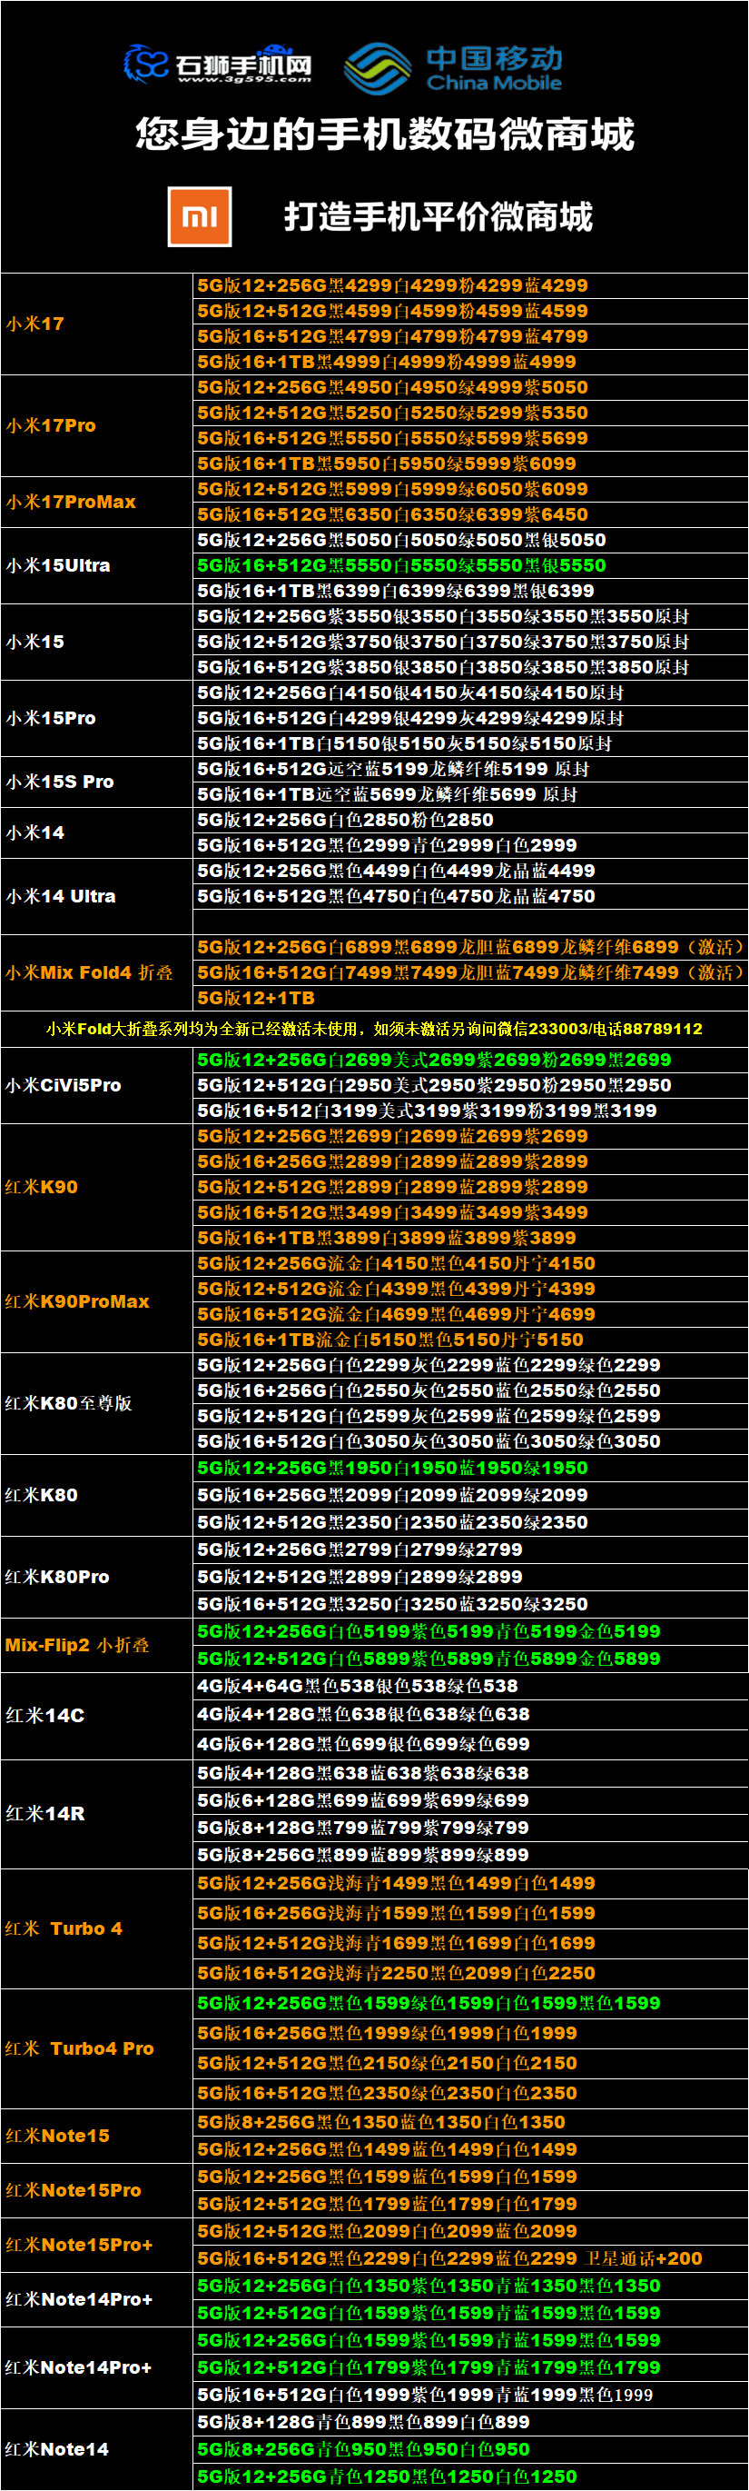Viewport: 749px width, 2491px height.
Task: Click the 红米Note15Pro+ model cell
Action: (x=79, y=2245)
